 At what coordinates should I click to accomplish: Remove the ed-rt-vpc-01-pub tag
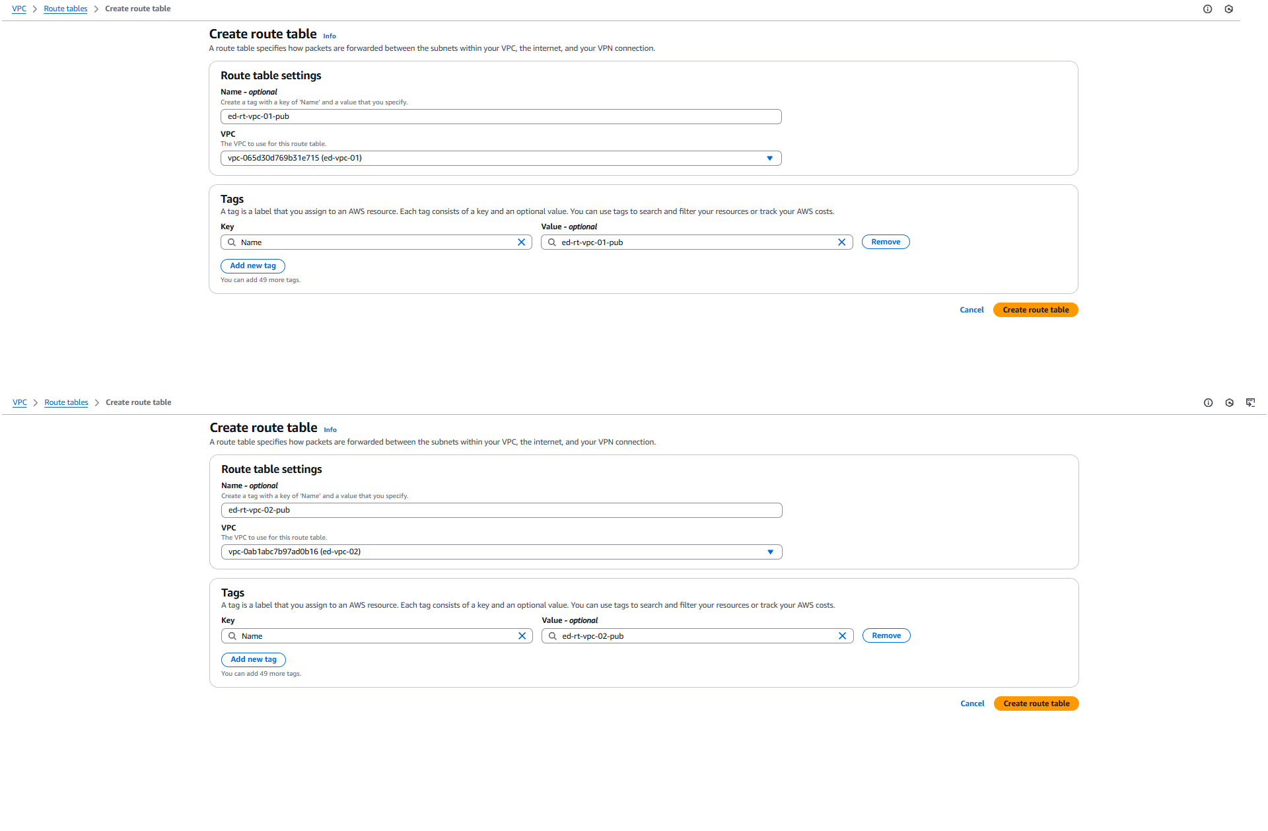[x=886, y=242]
